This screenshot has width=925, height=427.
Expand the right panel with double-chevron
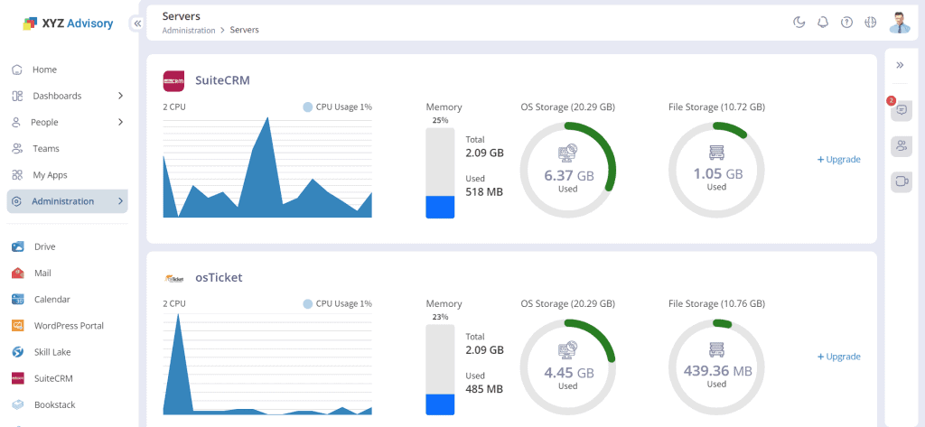901,65
